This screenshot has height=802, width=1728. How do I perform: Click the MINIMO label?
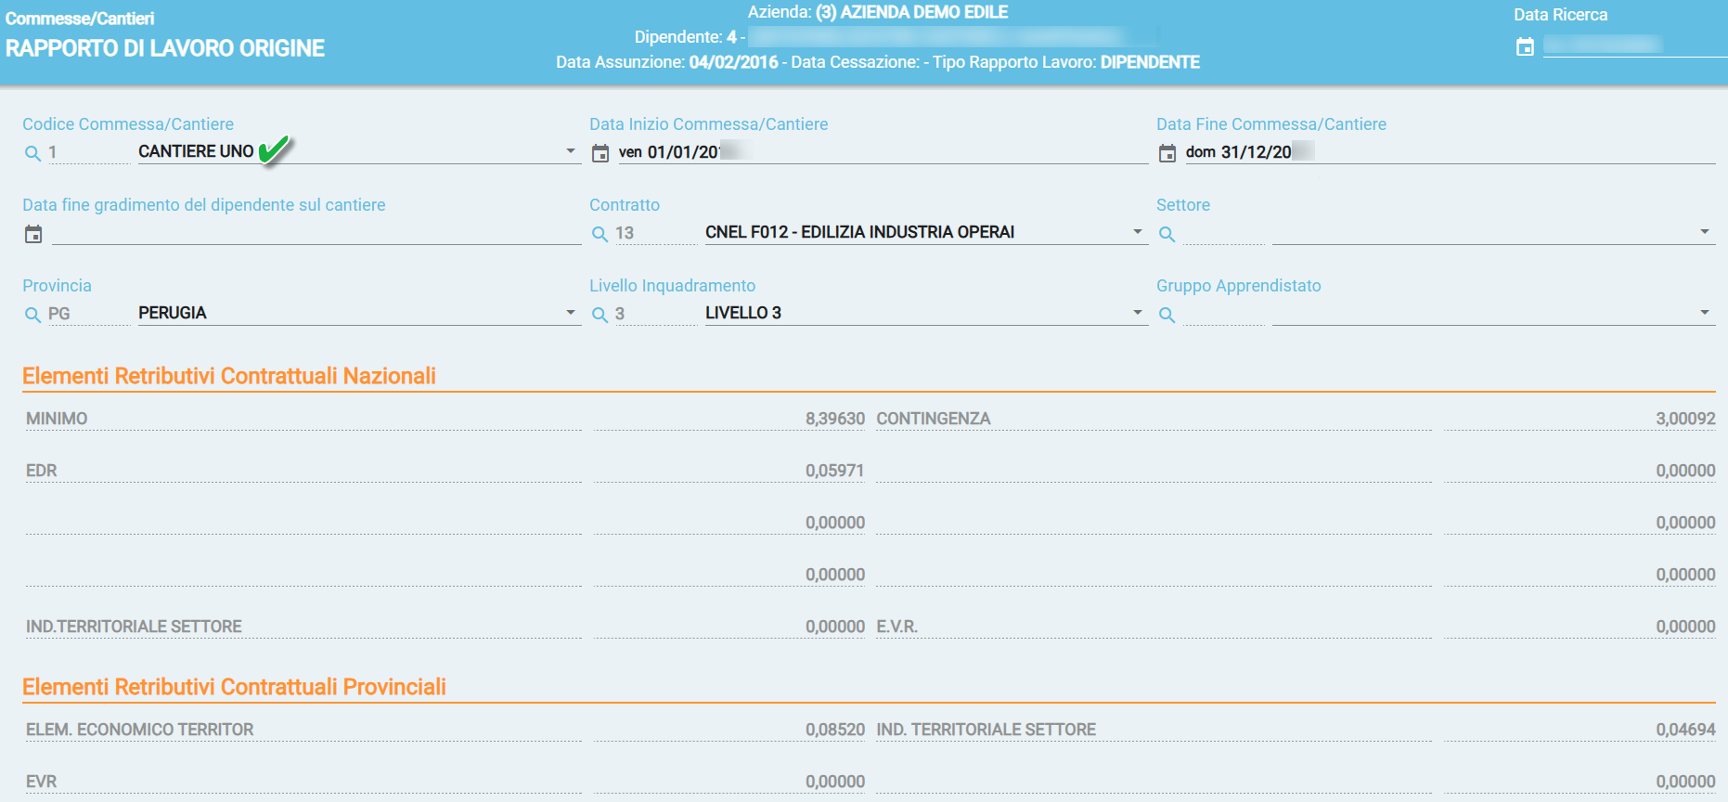57,419
